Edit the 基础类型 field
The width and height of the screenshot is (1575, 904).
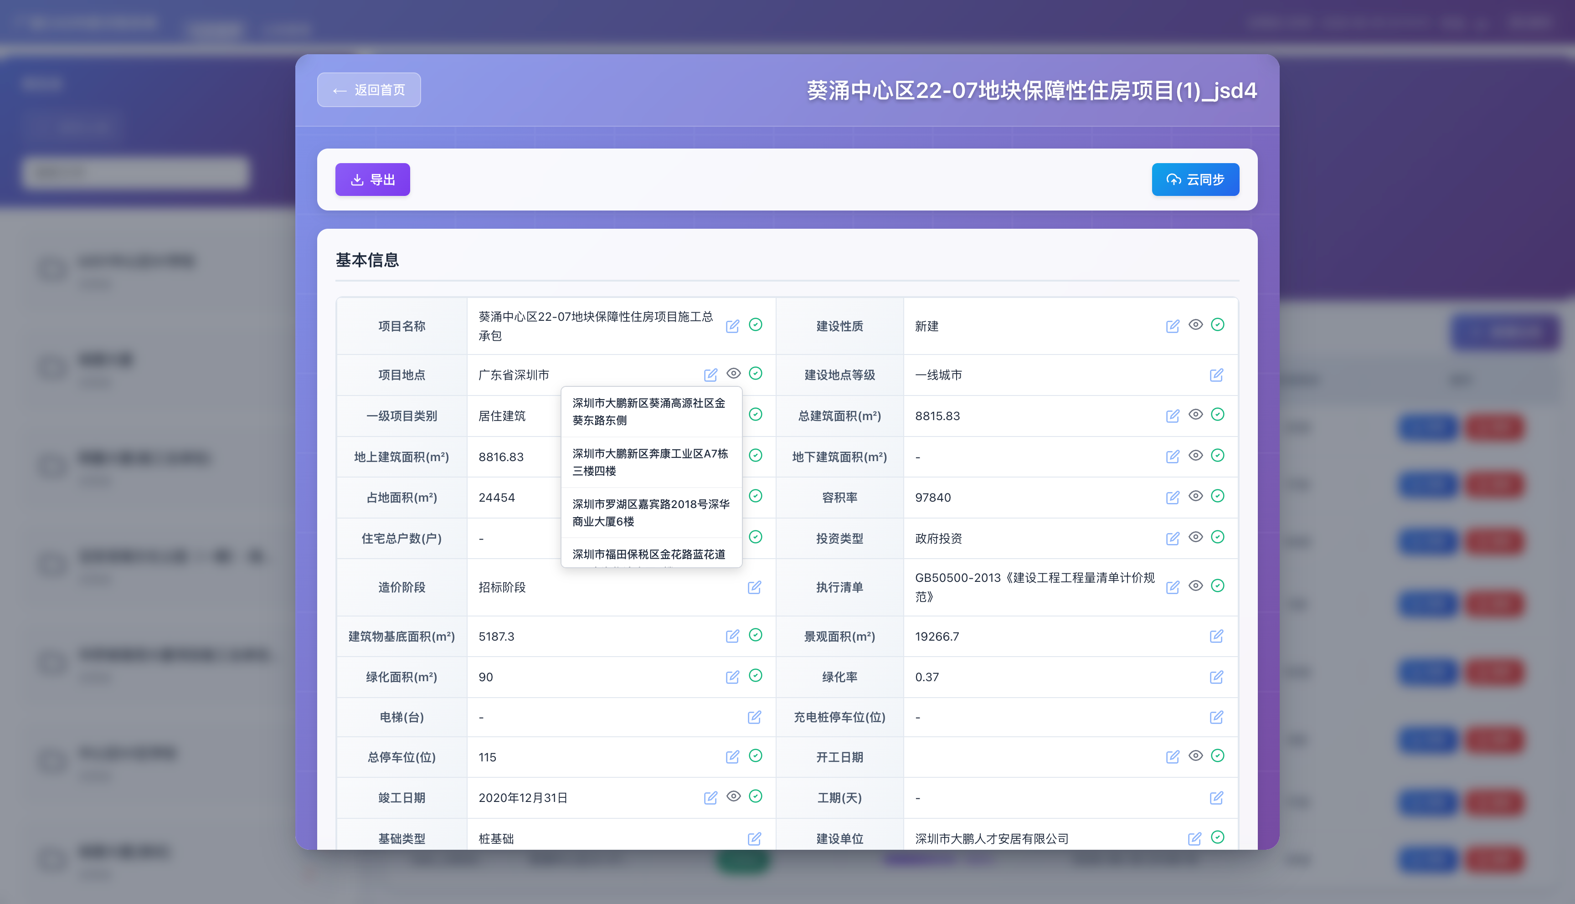(754, 839)
